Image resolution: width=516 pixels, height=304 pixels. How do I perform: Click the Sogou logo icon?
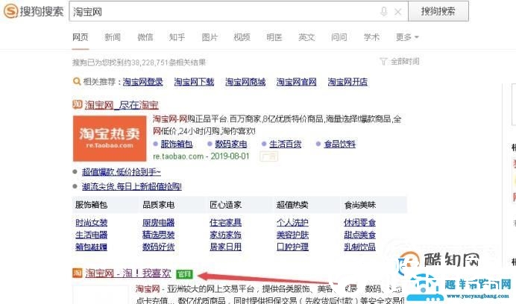tap(10, 11)
